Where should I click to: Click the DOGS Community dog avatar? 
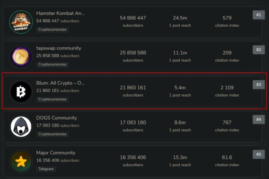click(x=21, y=127)
